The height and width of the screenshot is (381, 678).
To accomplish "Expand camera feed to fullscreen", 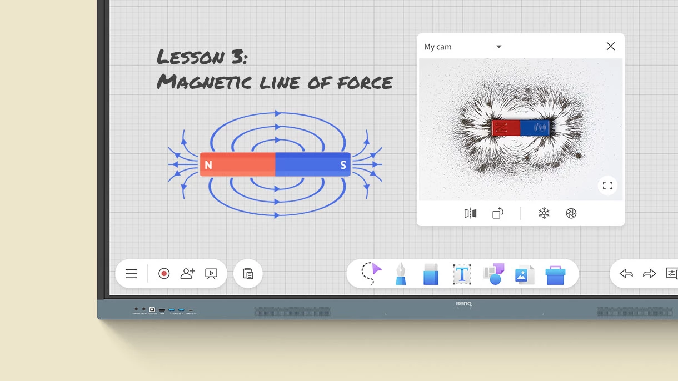I will point(607,186).
